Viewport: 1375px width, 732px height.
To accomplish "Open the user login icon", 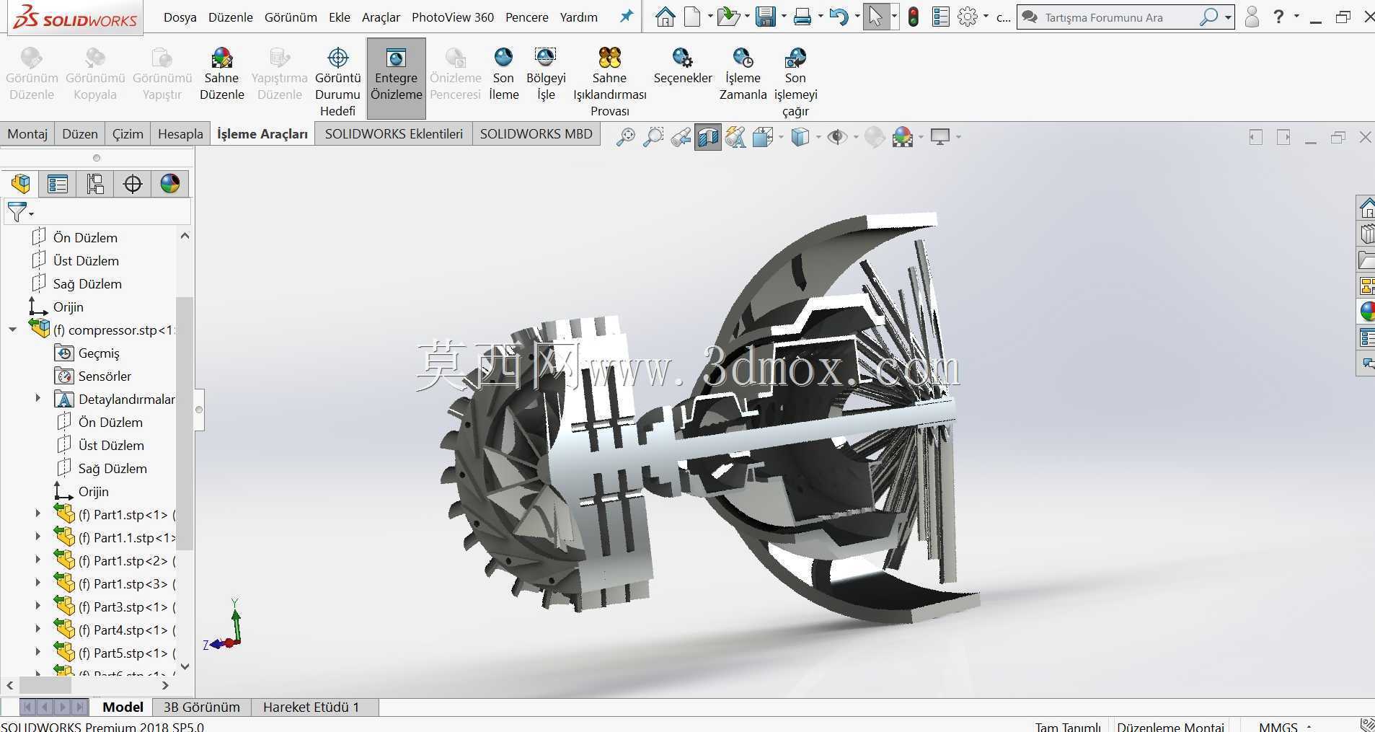I will 1252,17.
